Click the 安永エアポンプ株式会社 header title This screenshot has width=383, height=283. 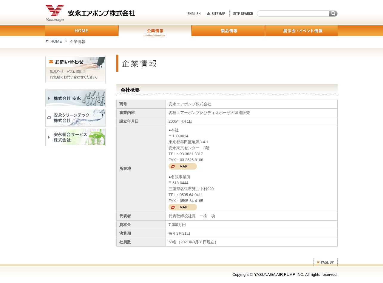[x=101, y=13]
